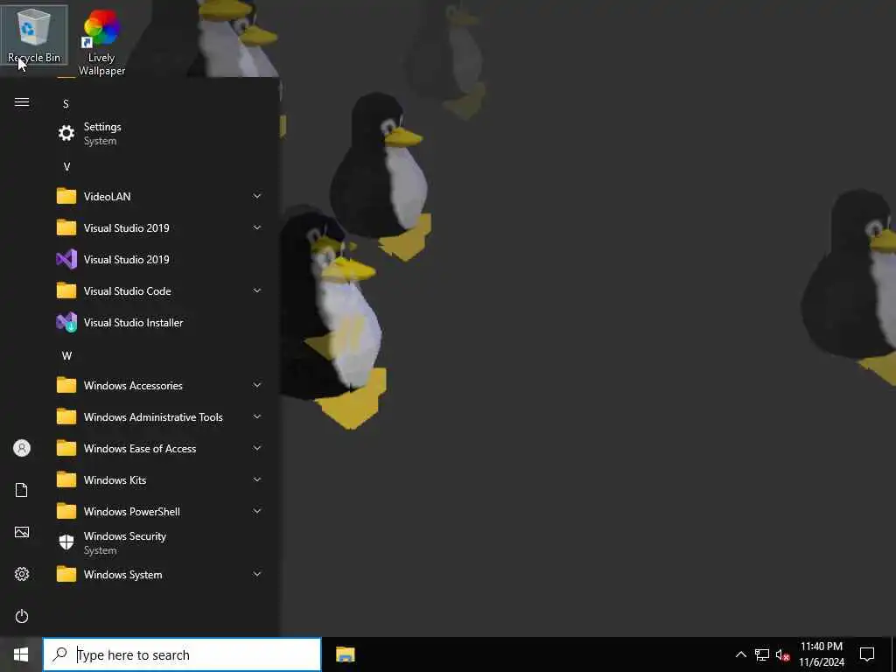
Task: Click the Windows PowerShell folder icon
Action: tap(66, 511)
